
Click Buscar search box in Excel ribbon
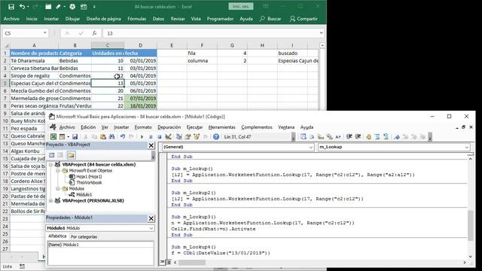(x=270, y=19)
